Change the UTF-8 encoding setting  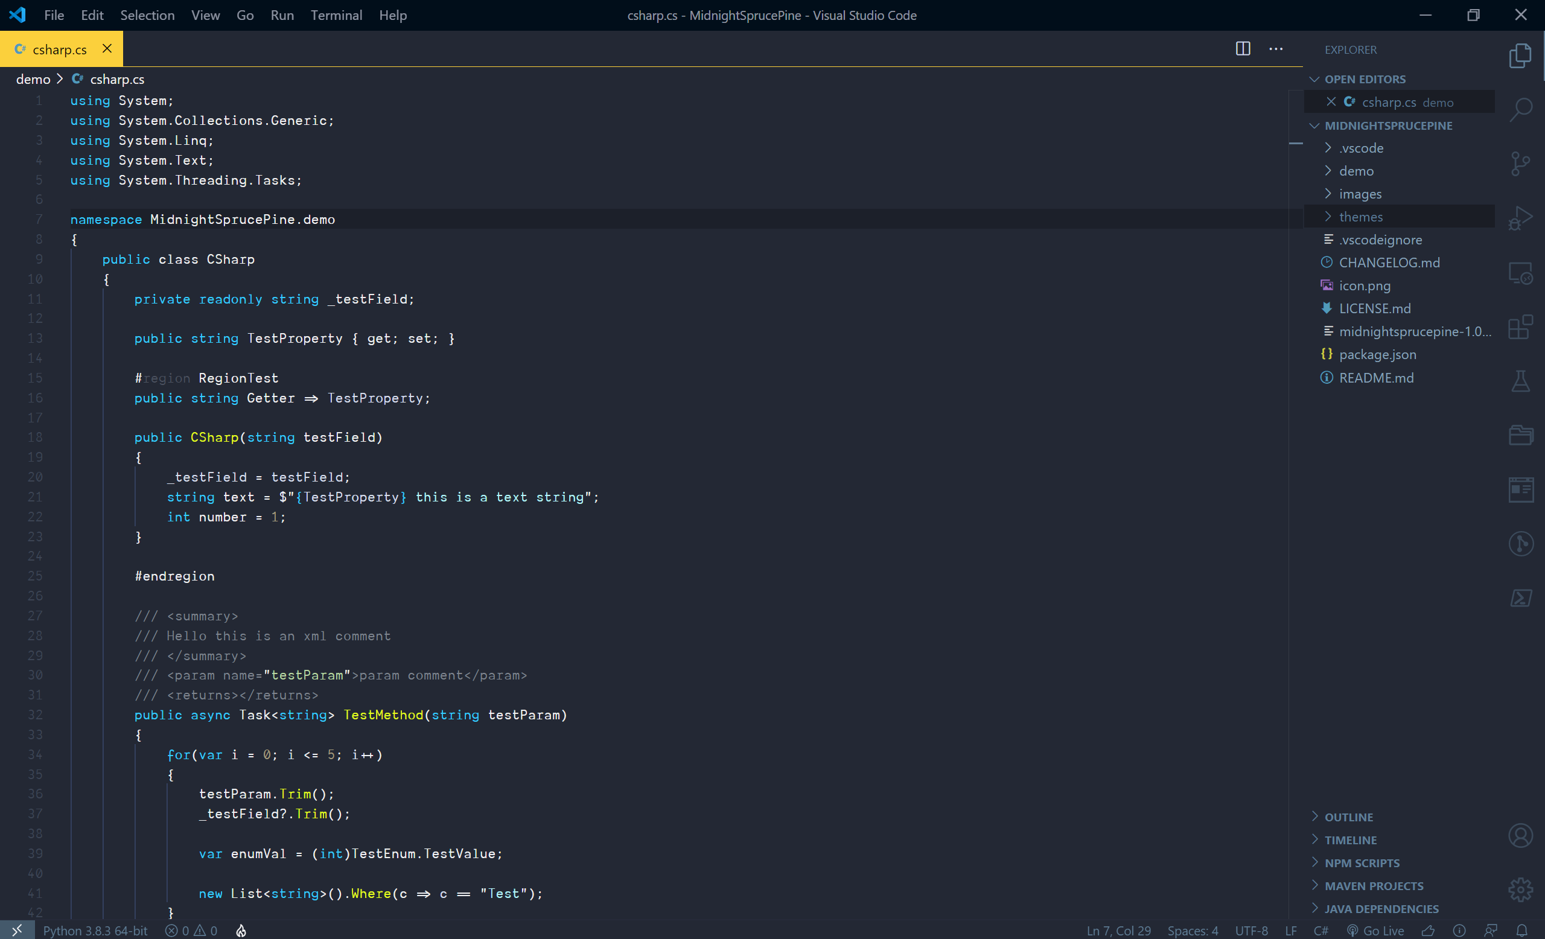tap(1251, 930)
